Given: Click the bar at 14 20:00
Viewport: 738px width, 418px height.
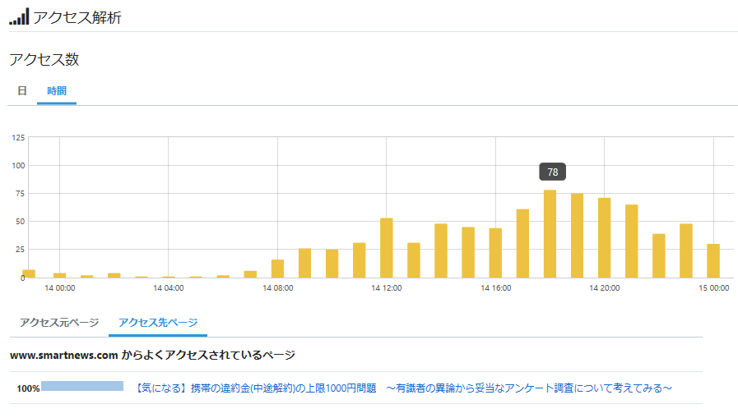Looking at the screenshot, I should tap(605, 237).
